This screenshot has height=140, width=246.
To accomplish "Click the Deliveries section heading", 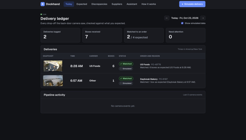I will [50, 49].
